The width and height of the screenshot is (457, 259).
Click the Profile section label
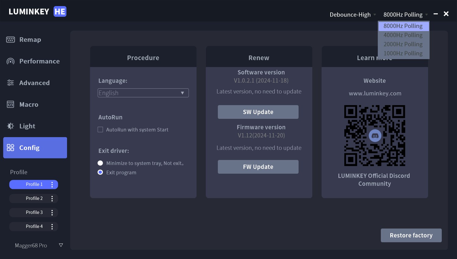[x=19, y=172]
